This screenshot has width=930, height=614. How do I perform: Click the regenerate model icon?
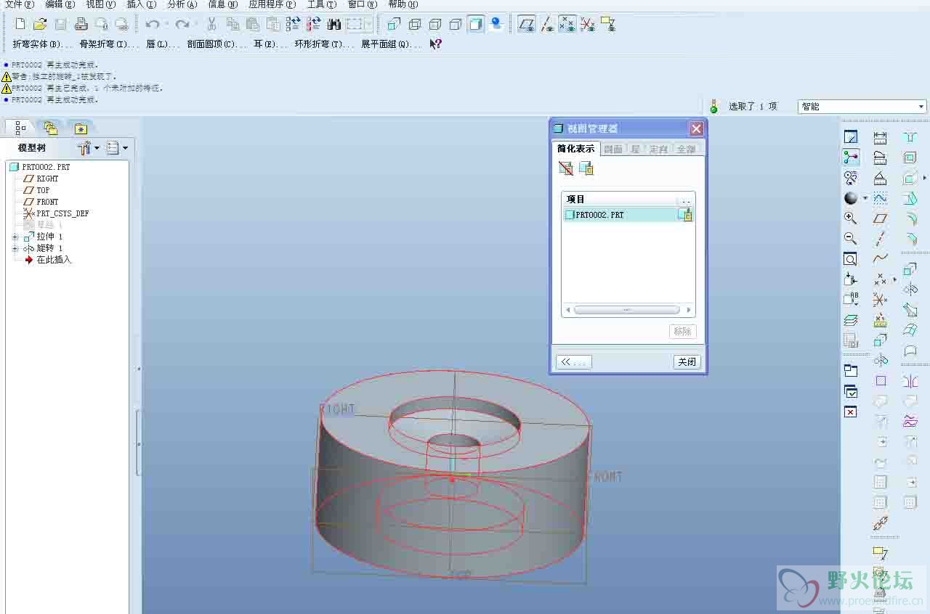click(x=294, y=25)
